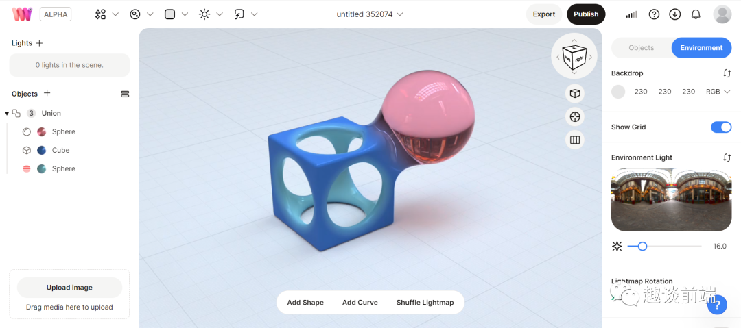
Task: Open the materials palette icon
Action: [x=135, y=14]
